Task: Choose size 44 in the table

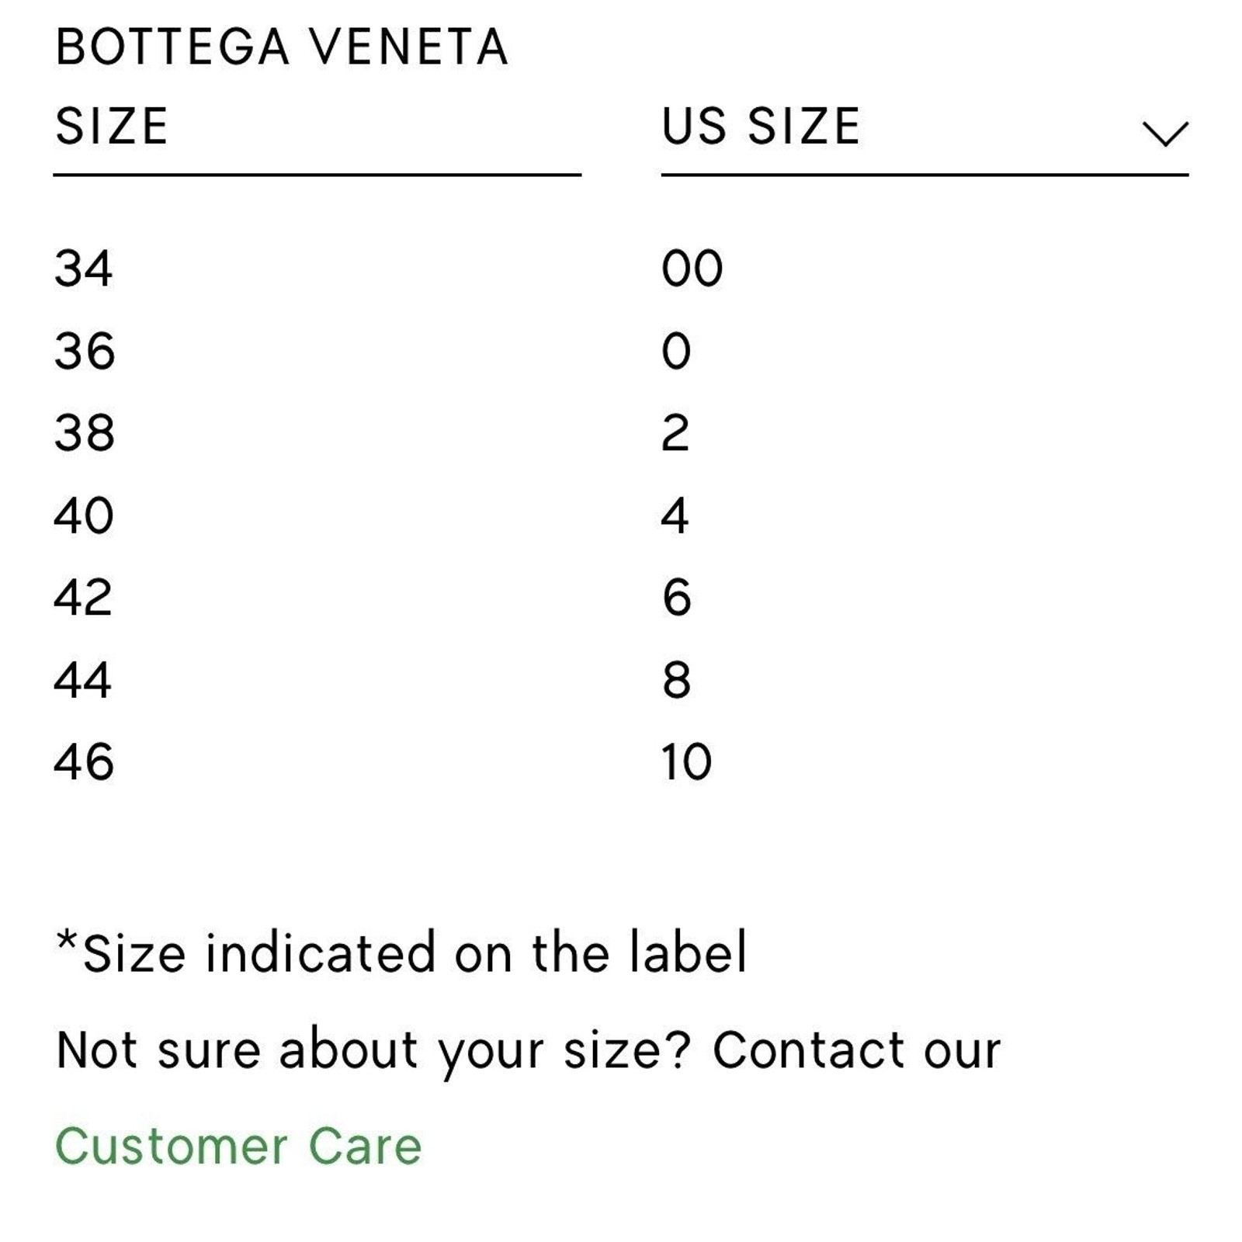Action: pyautogui.click(x=83, y=680)
